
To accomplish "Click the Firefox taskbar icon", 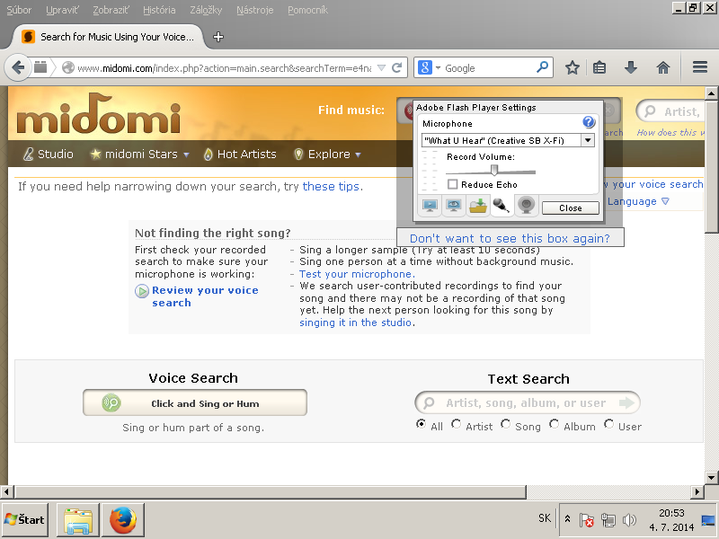I will pyautogui.click(x=123, y=520).
